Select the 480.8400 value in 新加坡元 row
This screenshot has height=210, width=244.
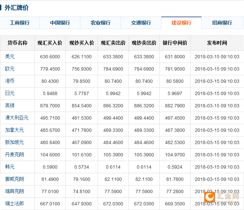click(50, 142)
